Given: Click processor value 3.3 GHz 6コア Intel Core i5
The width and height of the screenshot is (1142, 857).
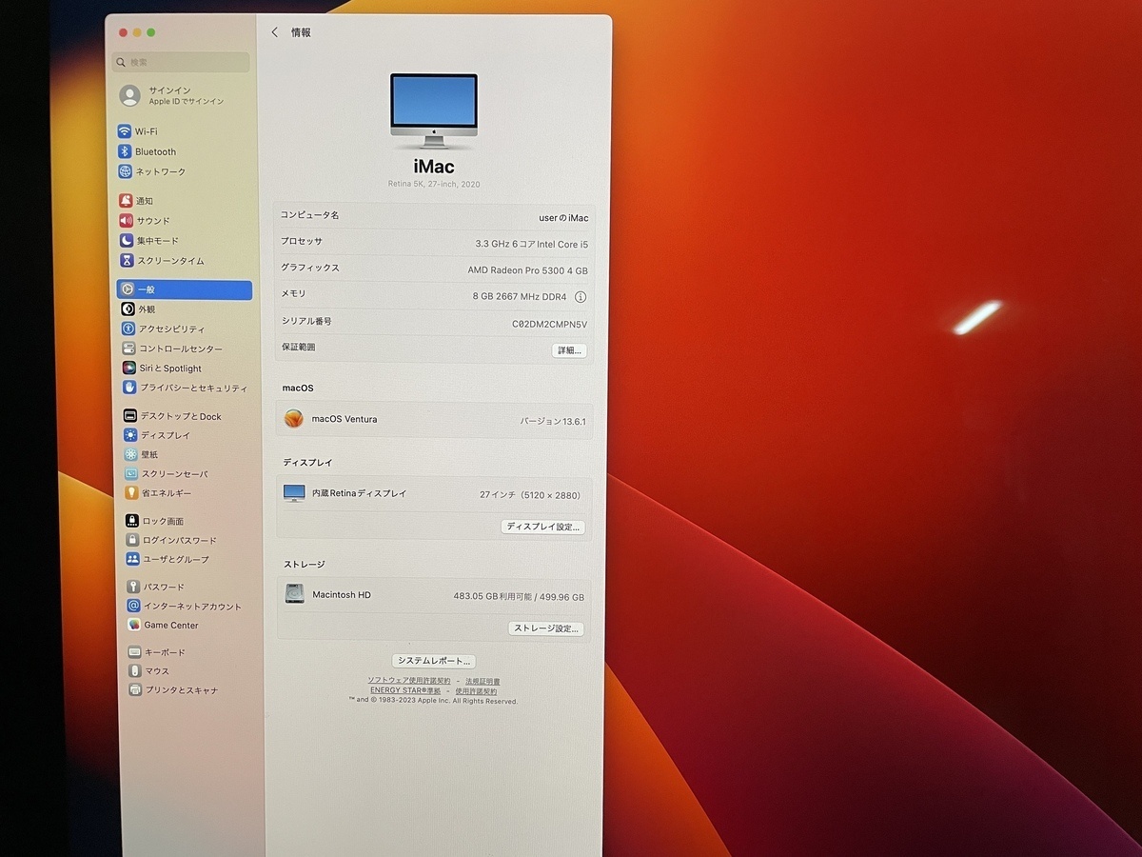Looking at the screenshot, I should click(532, 244).
